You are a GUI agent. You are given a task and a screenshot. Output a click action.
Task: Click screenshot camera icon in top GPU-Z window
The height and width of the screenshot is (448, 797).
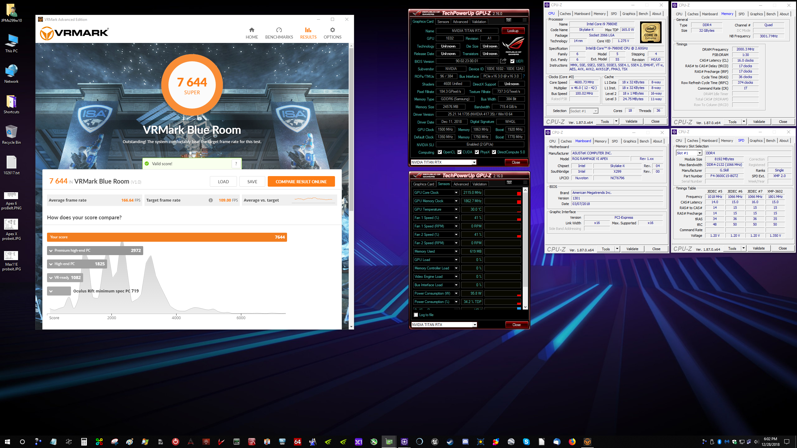coord(509,20)
